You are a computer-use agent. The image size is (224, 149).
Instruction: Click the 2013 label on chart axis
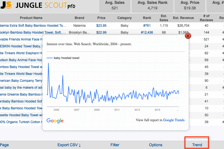(137, 110)
